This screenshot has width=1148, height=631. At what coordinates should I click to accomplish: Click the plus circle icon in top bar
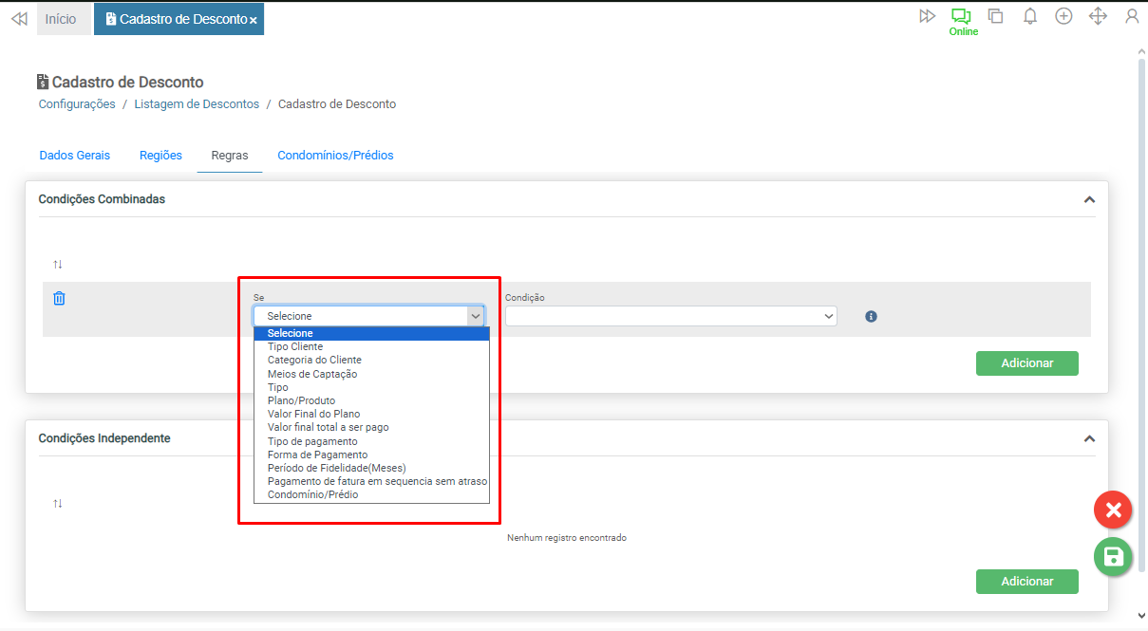(x=1063, y=16)
